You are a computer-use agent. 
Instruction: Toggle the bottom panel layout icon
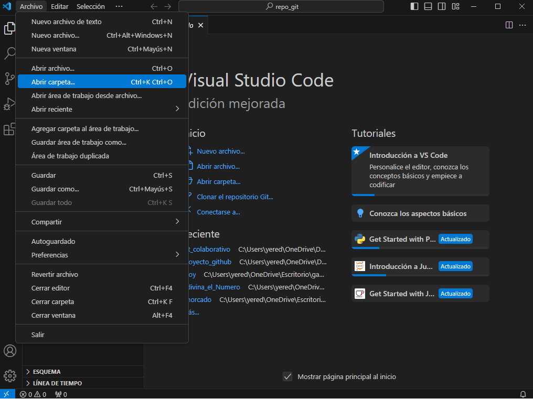[428, 6]
